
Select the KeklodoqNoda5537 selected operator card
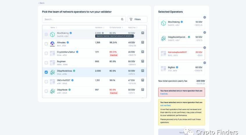tap(181, 54)
